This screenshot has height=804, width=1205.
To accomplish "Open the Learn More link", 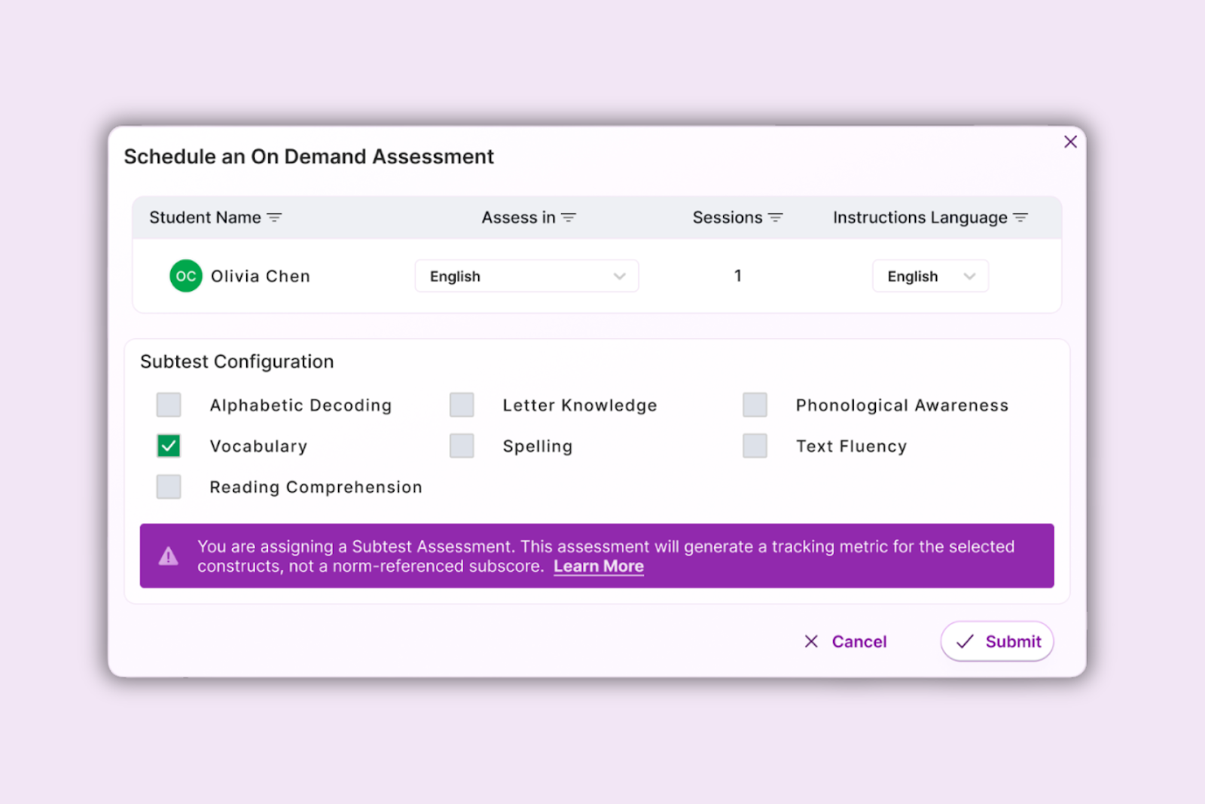I will point(598,567).
